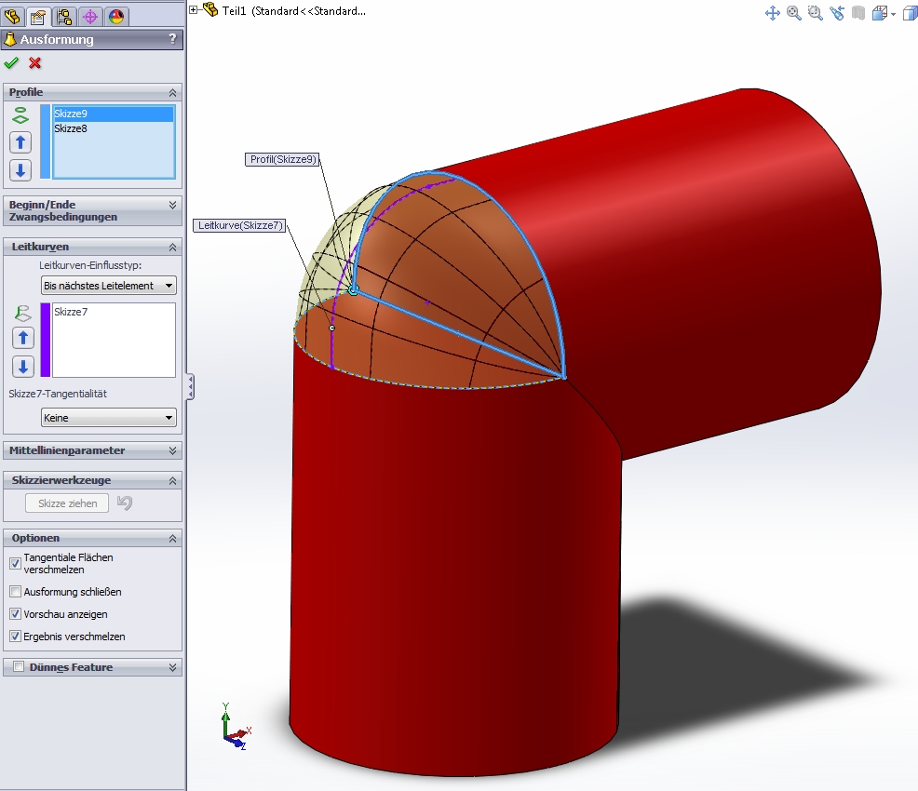Move profile up in Profile list
This screenshot has height=791, width=918.
pyautogui.click(x=20, y=142)
